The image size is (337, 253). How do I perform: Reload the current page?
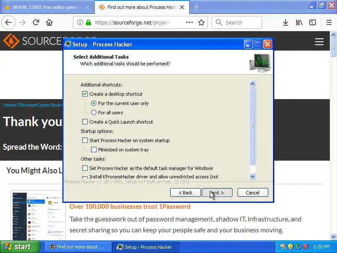click(36, 22)
